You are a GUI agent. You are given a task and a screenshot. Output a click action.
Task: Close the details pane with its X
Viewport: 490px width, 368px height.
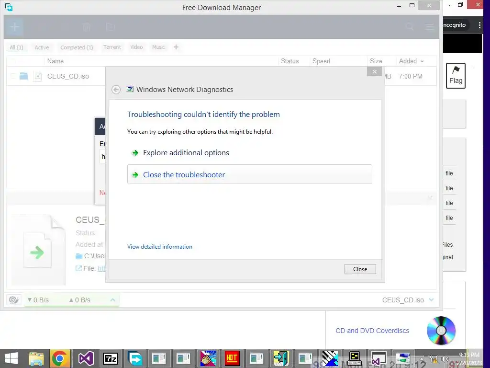[430, 198]
